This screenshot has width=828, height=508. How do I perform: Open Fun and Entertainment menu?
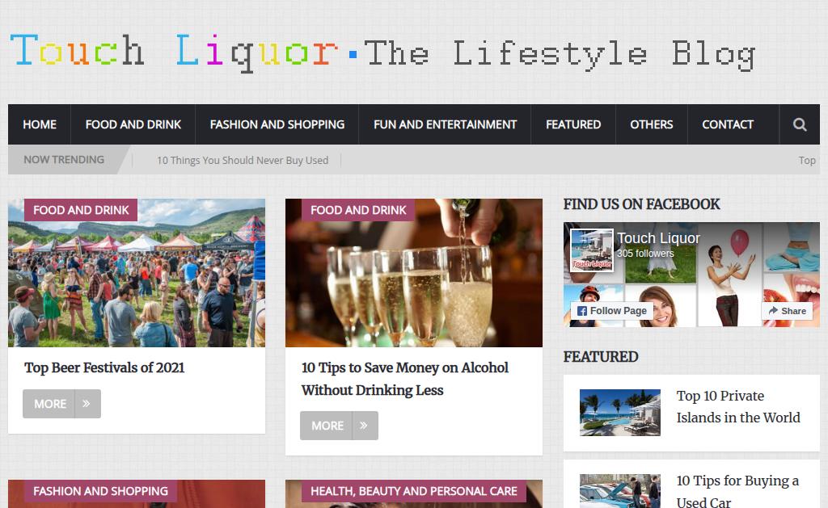[446, 124]
